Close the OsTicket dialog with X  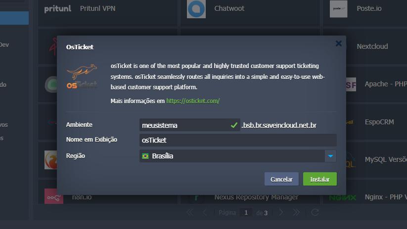[339, 43]
